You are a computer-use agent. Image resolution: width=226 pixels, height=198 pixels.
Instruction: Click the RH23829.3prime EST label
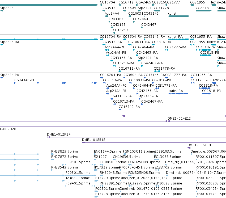[x=76, y=178]
